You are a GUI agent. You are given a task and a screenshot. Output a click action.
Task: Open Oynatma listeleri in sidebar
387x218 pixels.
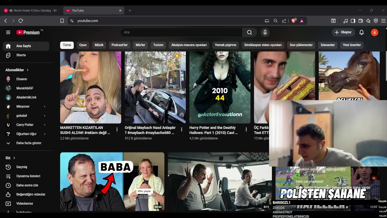point(26,176)
